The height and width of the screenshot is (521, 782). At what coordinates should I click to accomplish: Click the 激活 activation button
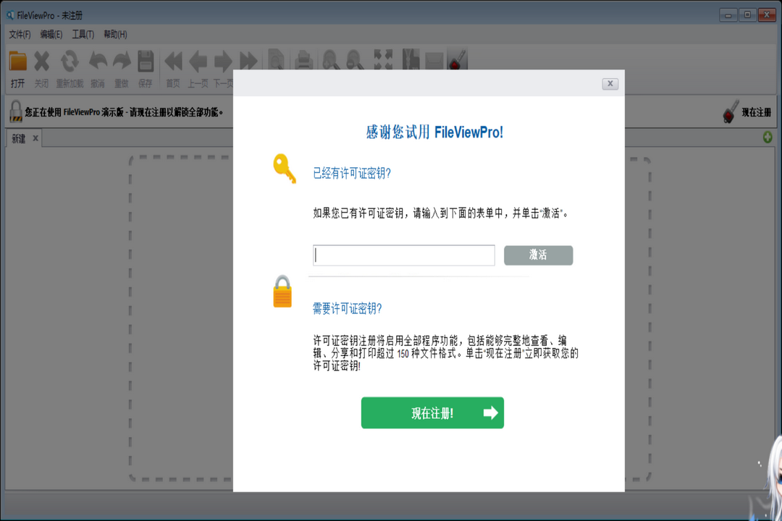pyautogui.click(x=538, y=255)
